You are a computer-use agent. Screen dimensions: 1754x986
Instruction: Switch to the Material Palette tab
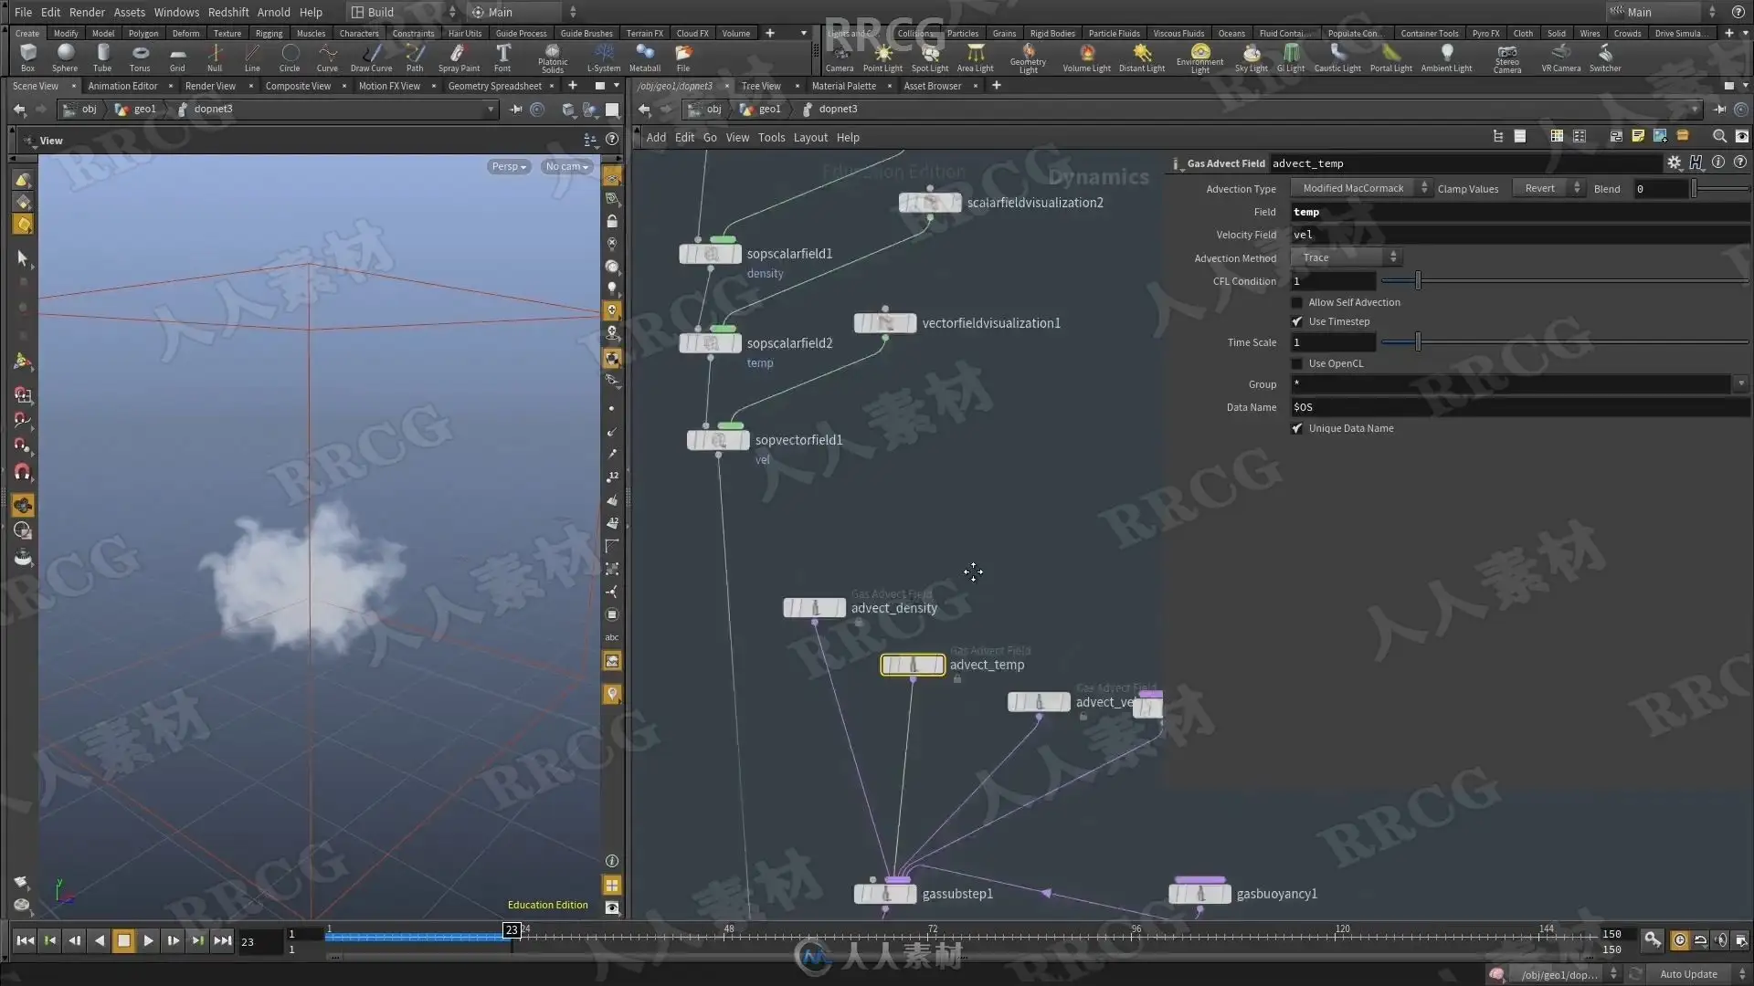pos(843,86)
